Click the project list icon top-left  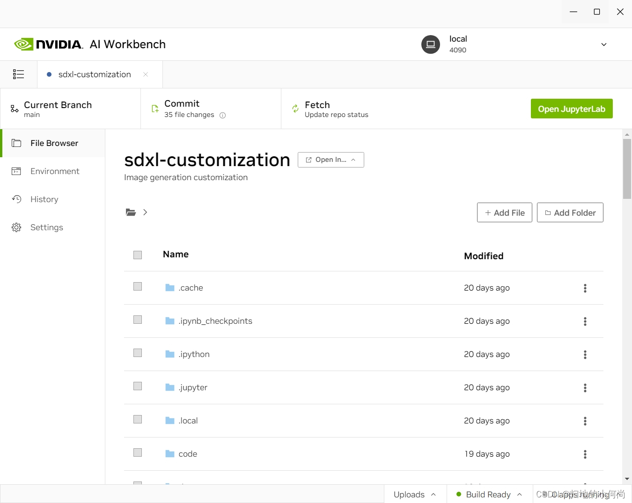tap(18, 74)
